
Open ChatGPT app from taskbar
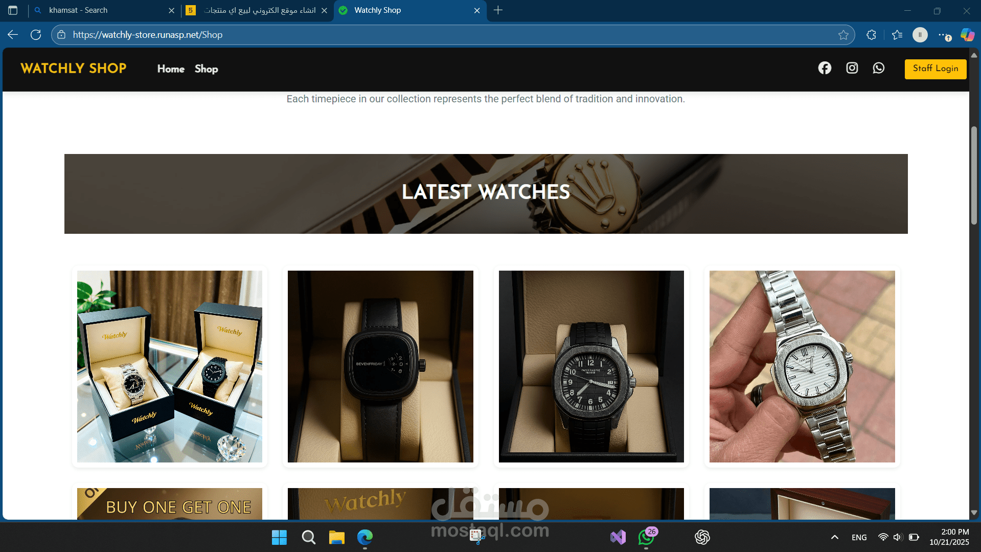[x=702, y=537]
